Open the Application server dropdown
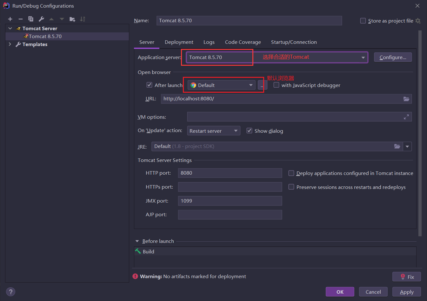Viewport: 427px width, 301px height. [x=363, y=57]
